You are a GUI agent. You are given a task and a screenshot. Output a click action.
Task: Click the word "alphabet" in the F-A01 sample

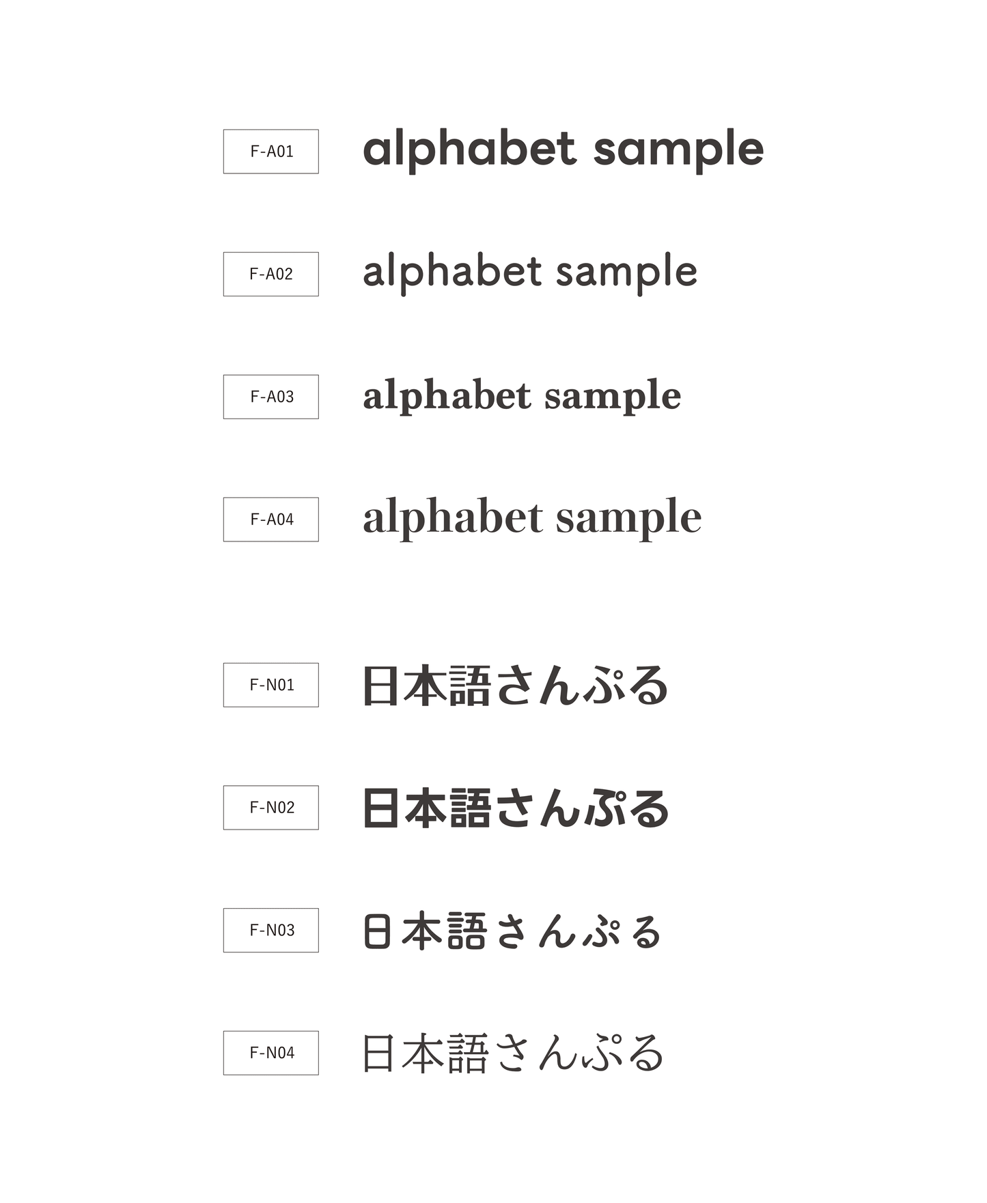click(x=469, y=149)
